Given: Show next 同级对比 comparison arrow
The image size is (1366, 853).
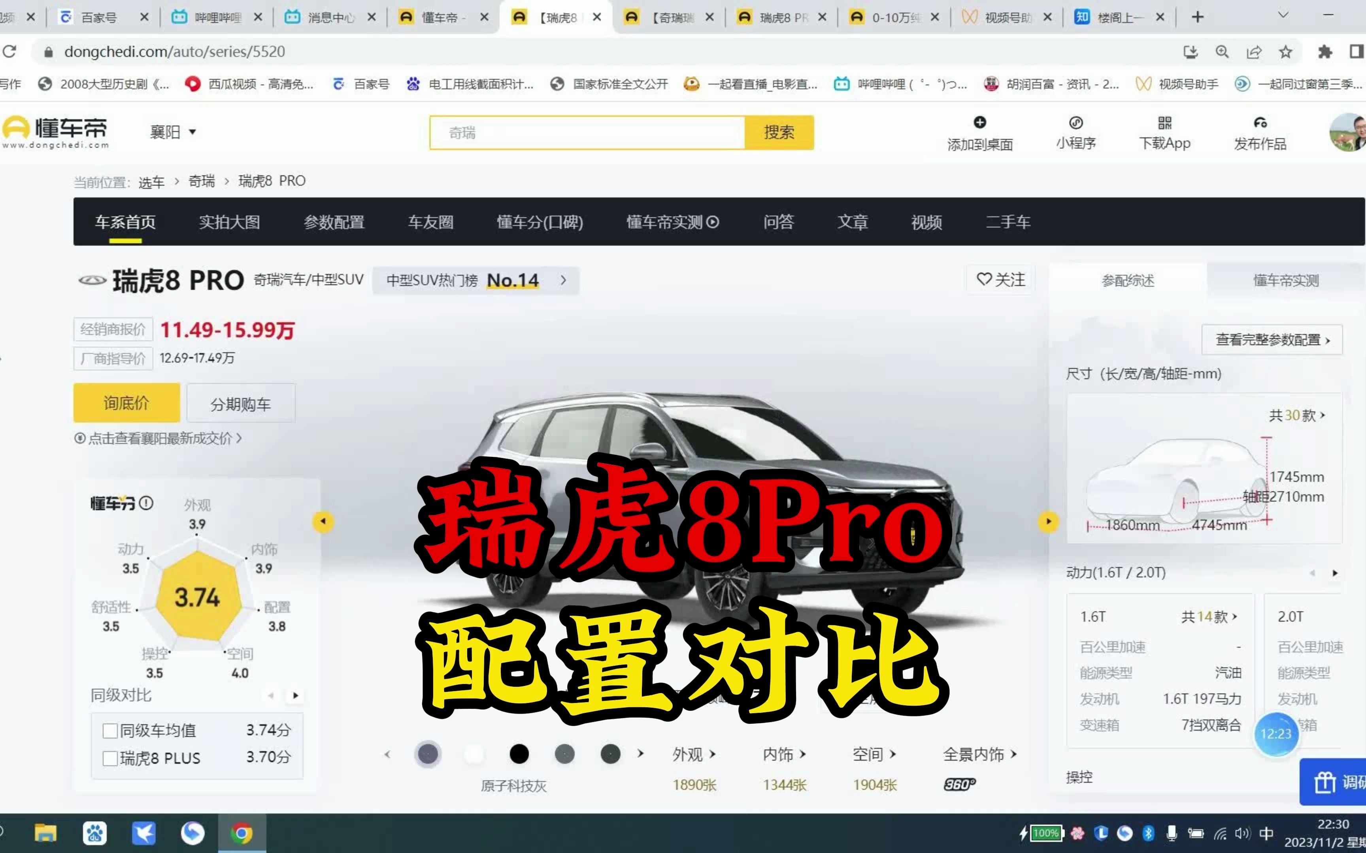Looking at the screenshot, I should (295, 695).
